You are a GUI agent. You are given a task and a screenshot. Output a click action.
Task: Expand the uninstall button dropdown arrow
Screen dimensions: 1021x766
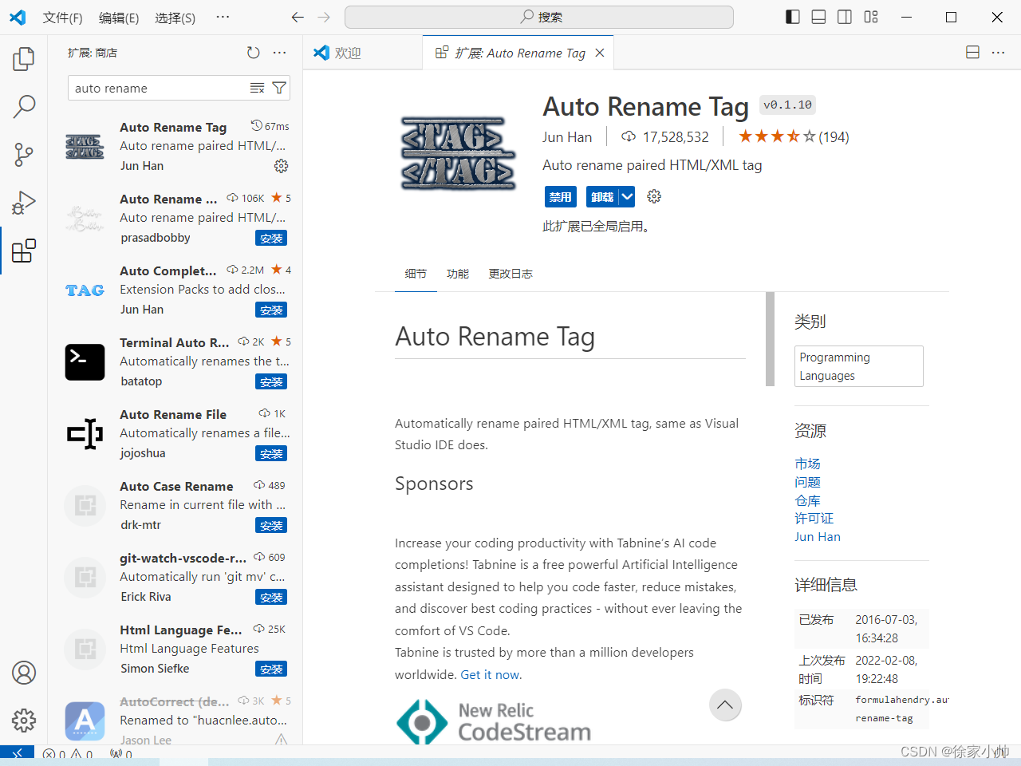pyautogui.click(x=627, y=196)
